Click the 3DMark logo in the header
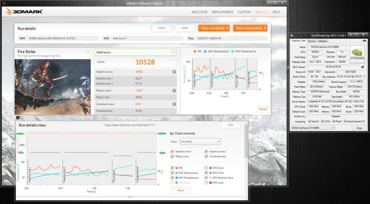The width and height of the screenshot is (370, 204). click(24, 11)
